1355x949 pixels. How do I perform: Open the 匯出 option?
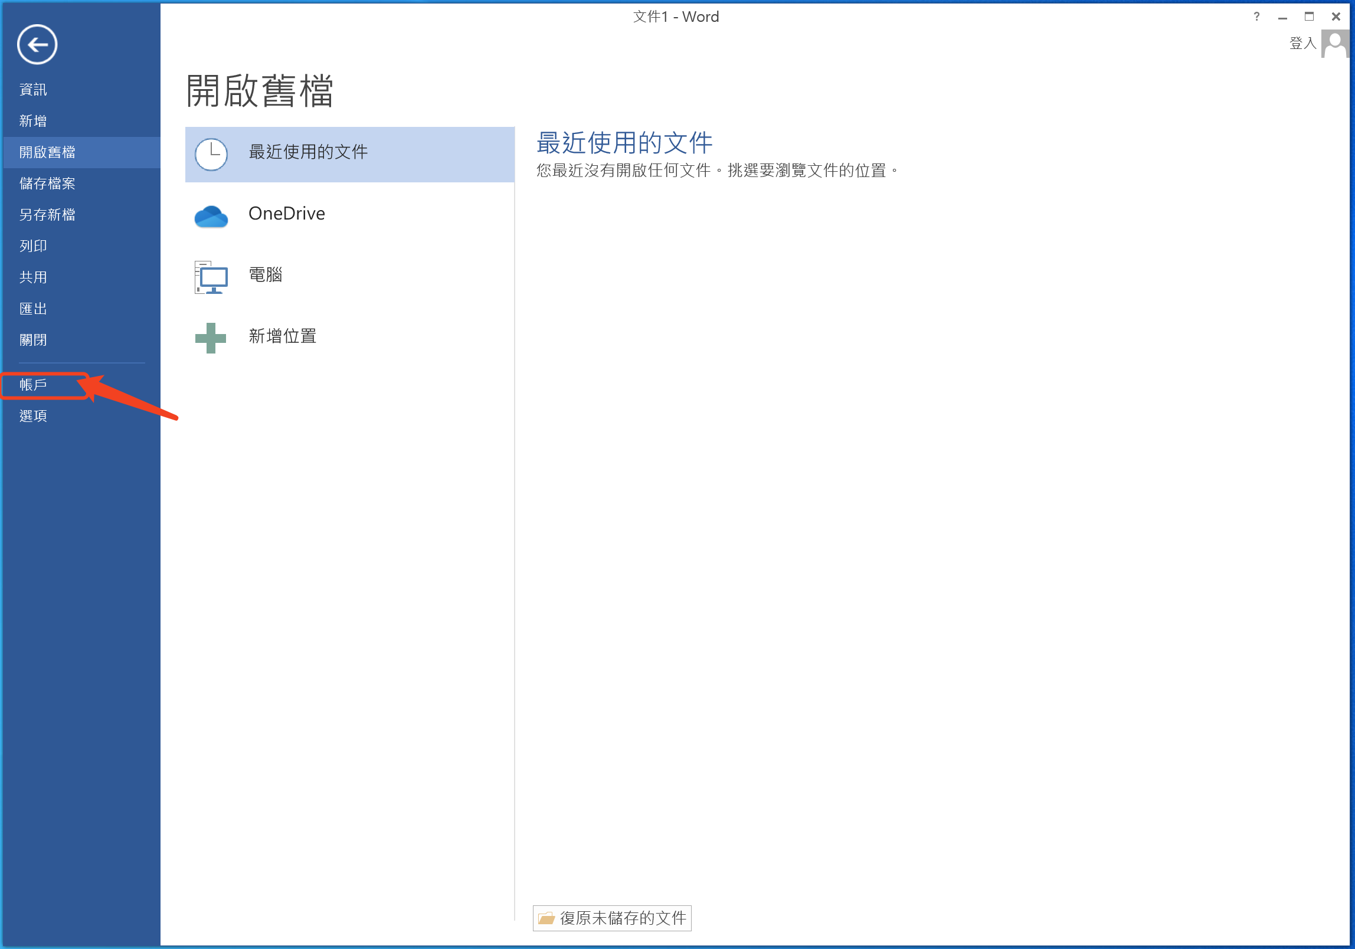(x=33, y=309)
